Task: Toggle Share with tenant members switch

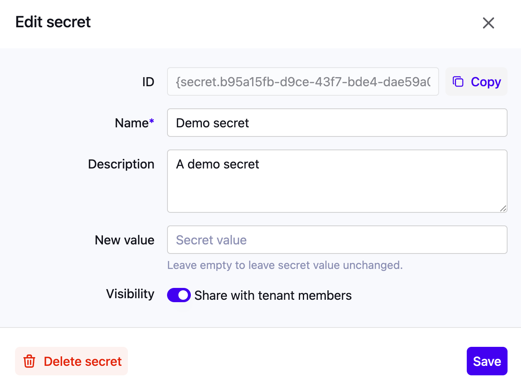Action: tap(179, 295)
